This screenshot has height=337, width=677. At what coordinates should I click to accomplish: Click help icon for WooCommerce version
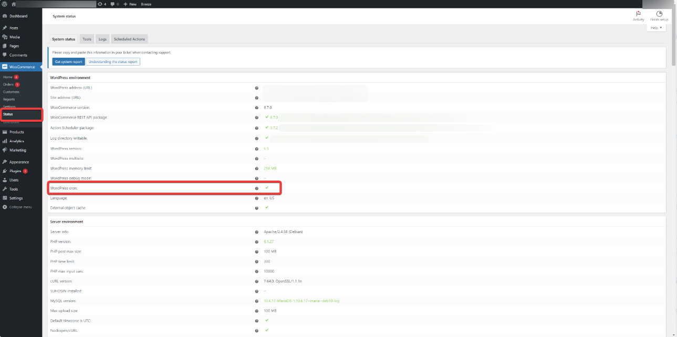[x=257, y=108]
